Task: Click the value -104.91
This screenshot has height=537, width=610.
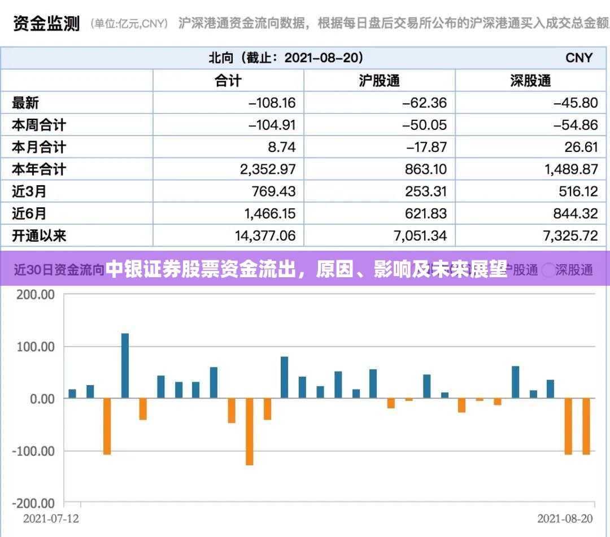Action: click(x=272, y=125)
